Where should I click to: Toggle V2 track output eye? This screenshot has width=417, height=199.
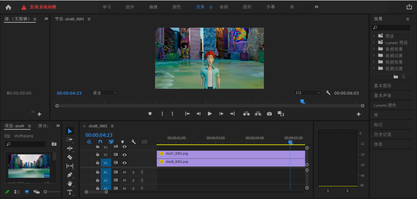124,155
